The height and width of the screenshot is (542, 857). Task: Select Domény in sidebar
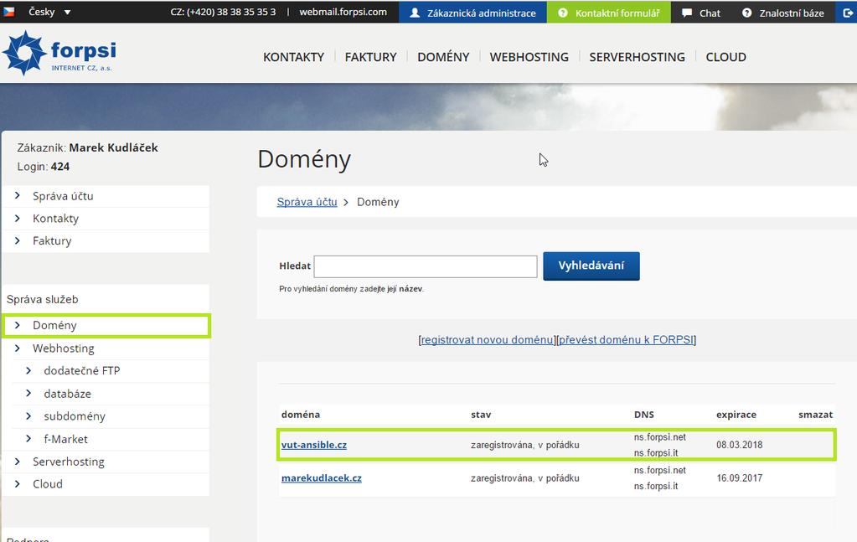click(x=54, y=326)
